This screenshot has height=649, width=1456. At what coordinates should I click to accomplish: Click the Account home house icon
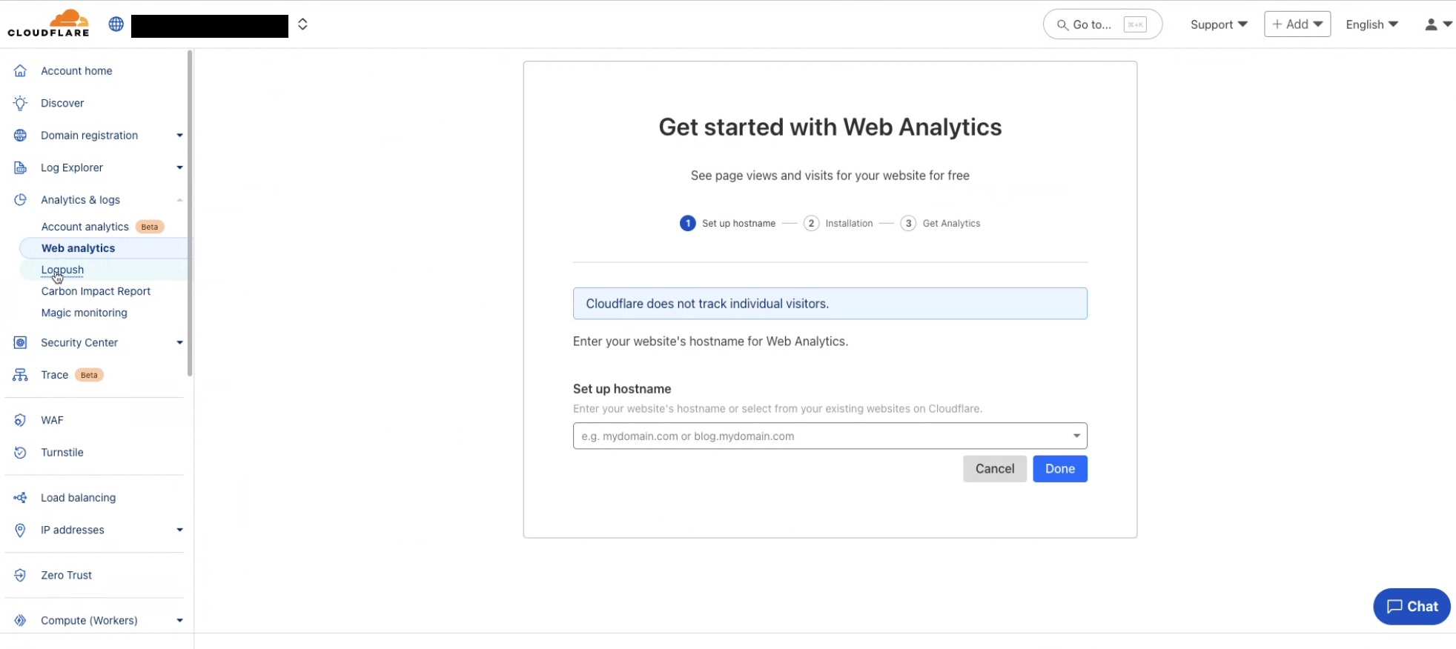point(21,71)
